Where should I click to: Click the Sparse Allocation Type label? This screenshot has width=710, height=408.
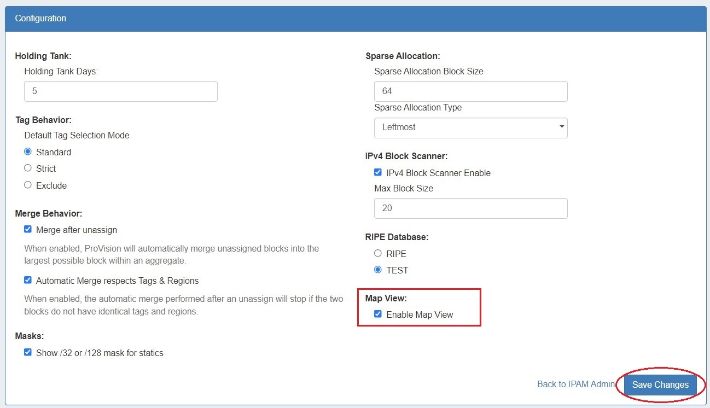[x=418, y=108]
